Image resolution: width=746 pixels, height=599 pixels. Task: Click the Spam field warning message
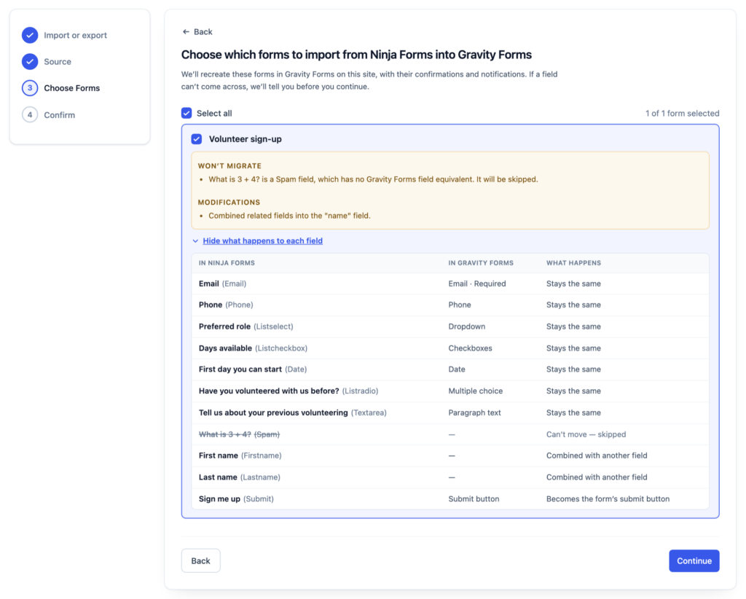click(x=374, y=179)
